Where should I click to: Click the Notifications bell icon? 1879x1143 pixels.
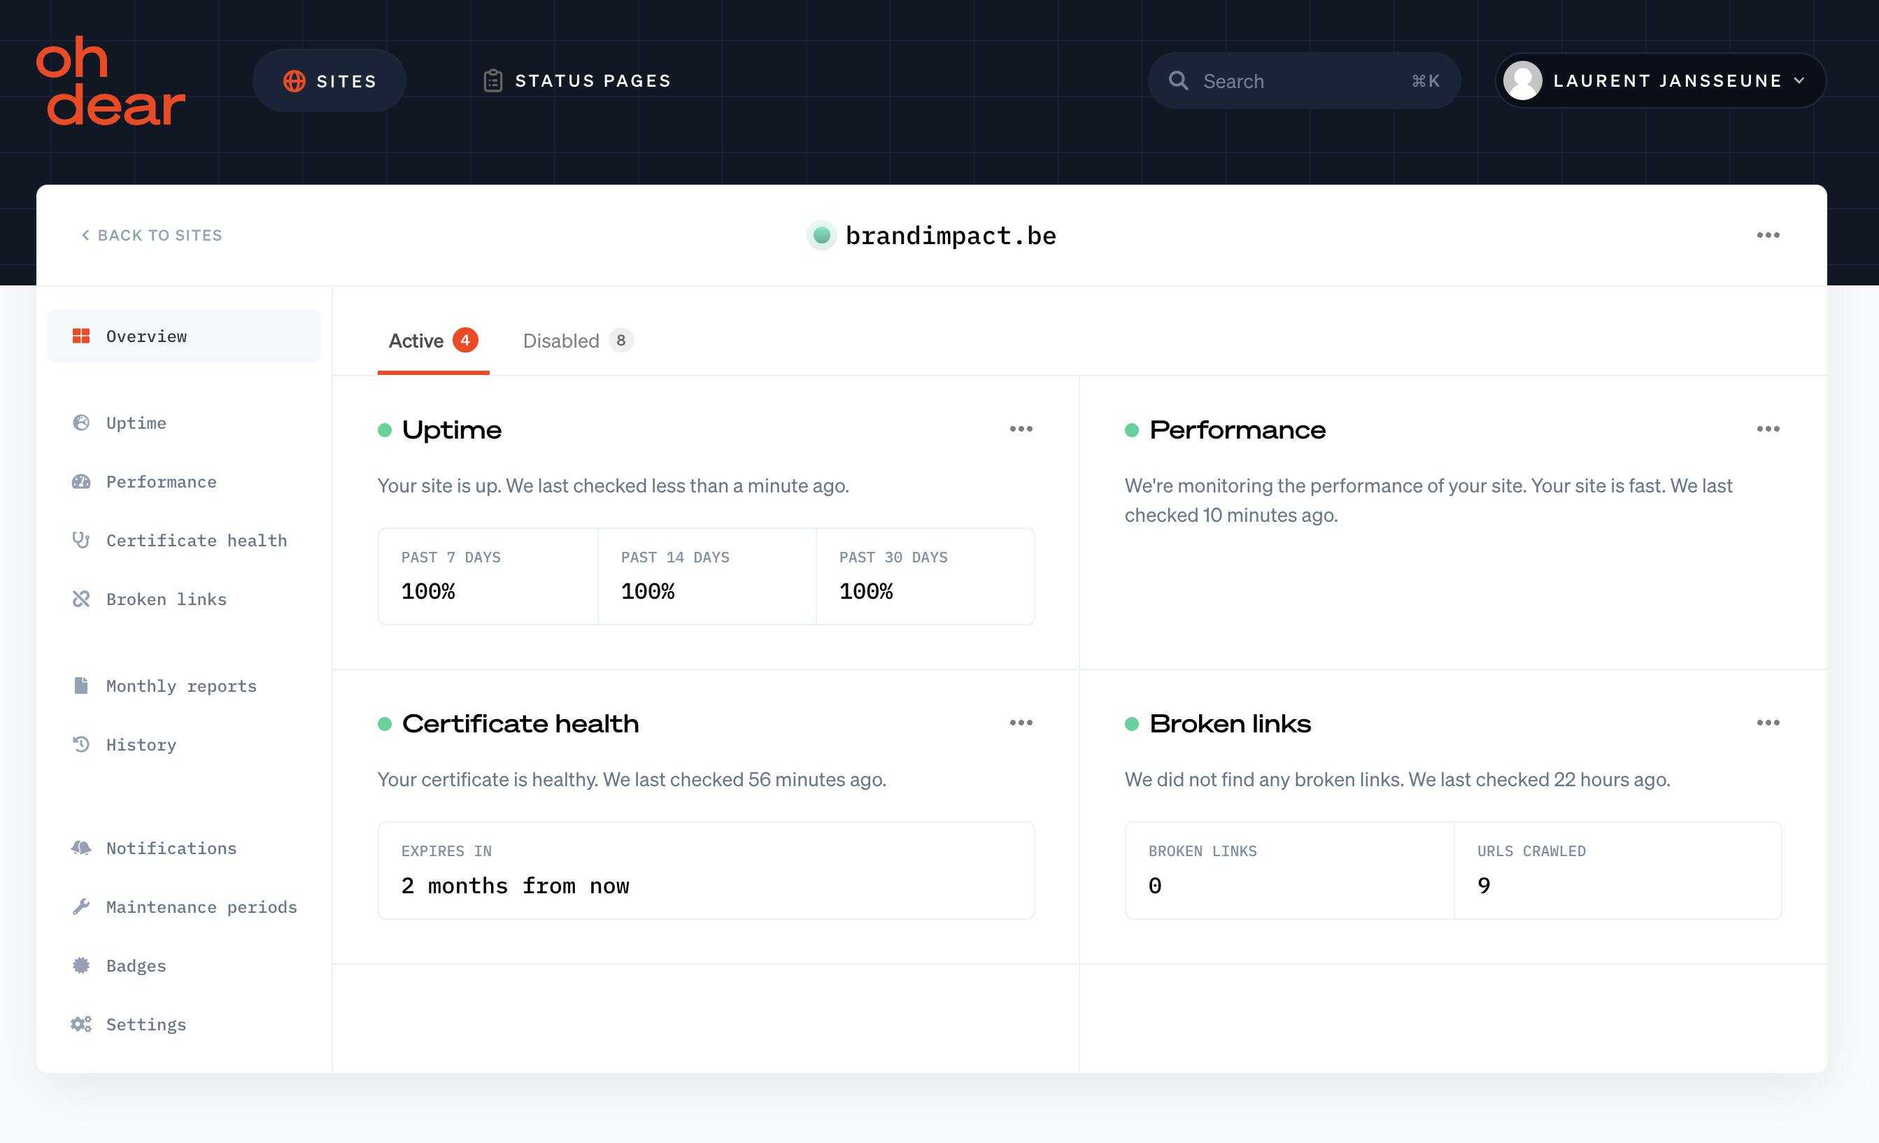[81, 848]
